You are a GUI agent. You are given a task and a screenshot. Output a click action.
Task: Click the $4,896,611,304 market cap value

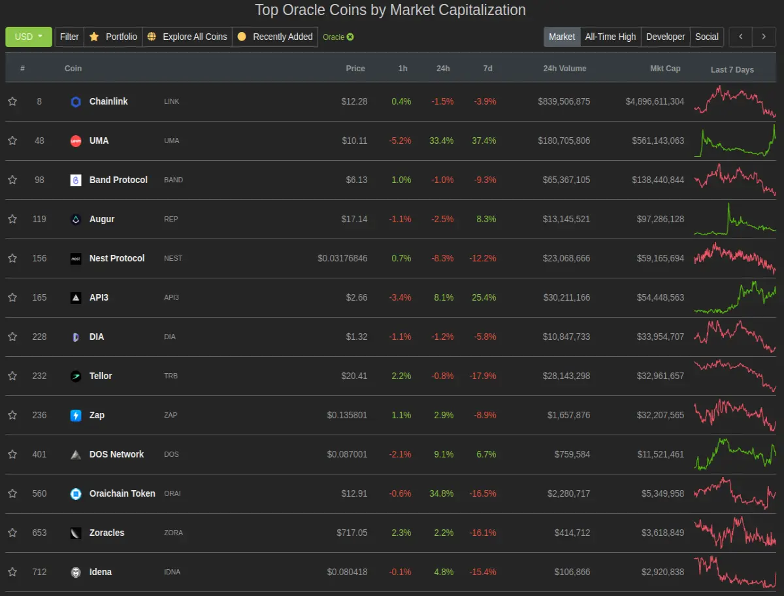click(655, 101)
